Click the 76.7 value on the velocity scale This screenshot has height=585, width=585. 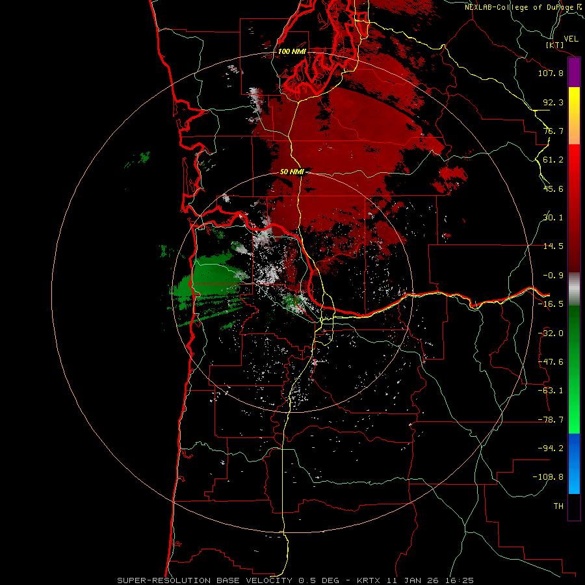pos(553,131)
